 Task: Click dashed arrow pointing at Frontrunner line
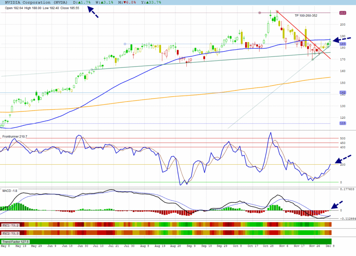pos(343,159)
